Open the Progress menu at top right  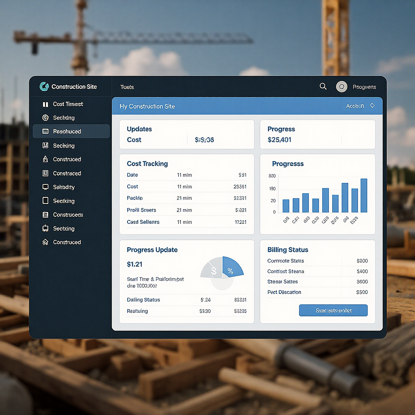point(364,87)
